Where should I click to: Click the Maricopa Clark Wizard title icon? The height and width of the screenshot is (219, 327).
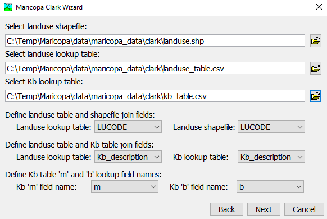8,7
